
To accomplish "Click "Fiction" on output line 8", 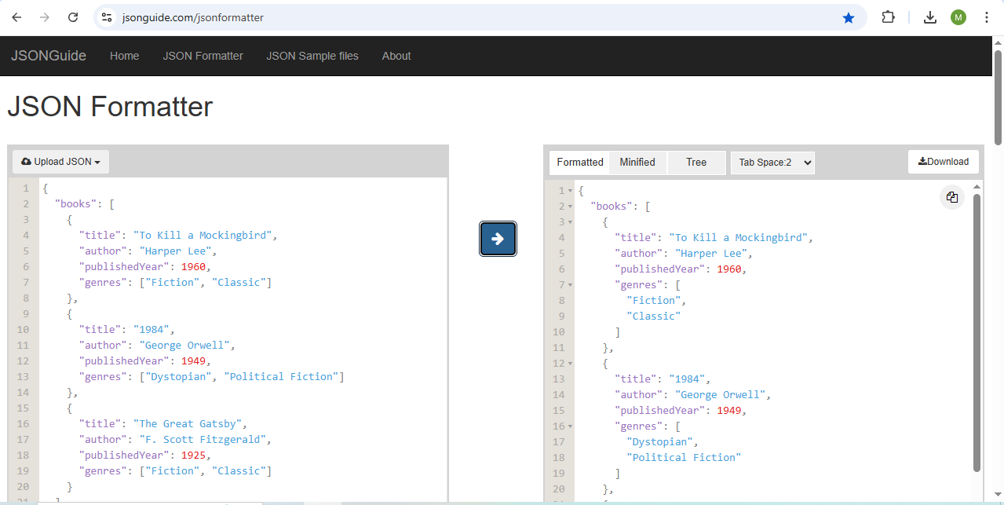I will tap(653, 301).
